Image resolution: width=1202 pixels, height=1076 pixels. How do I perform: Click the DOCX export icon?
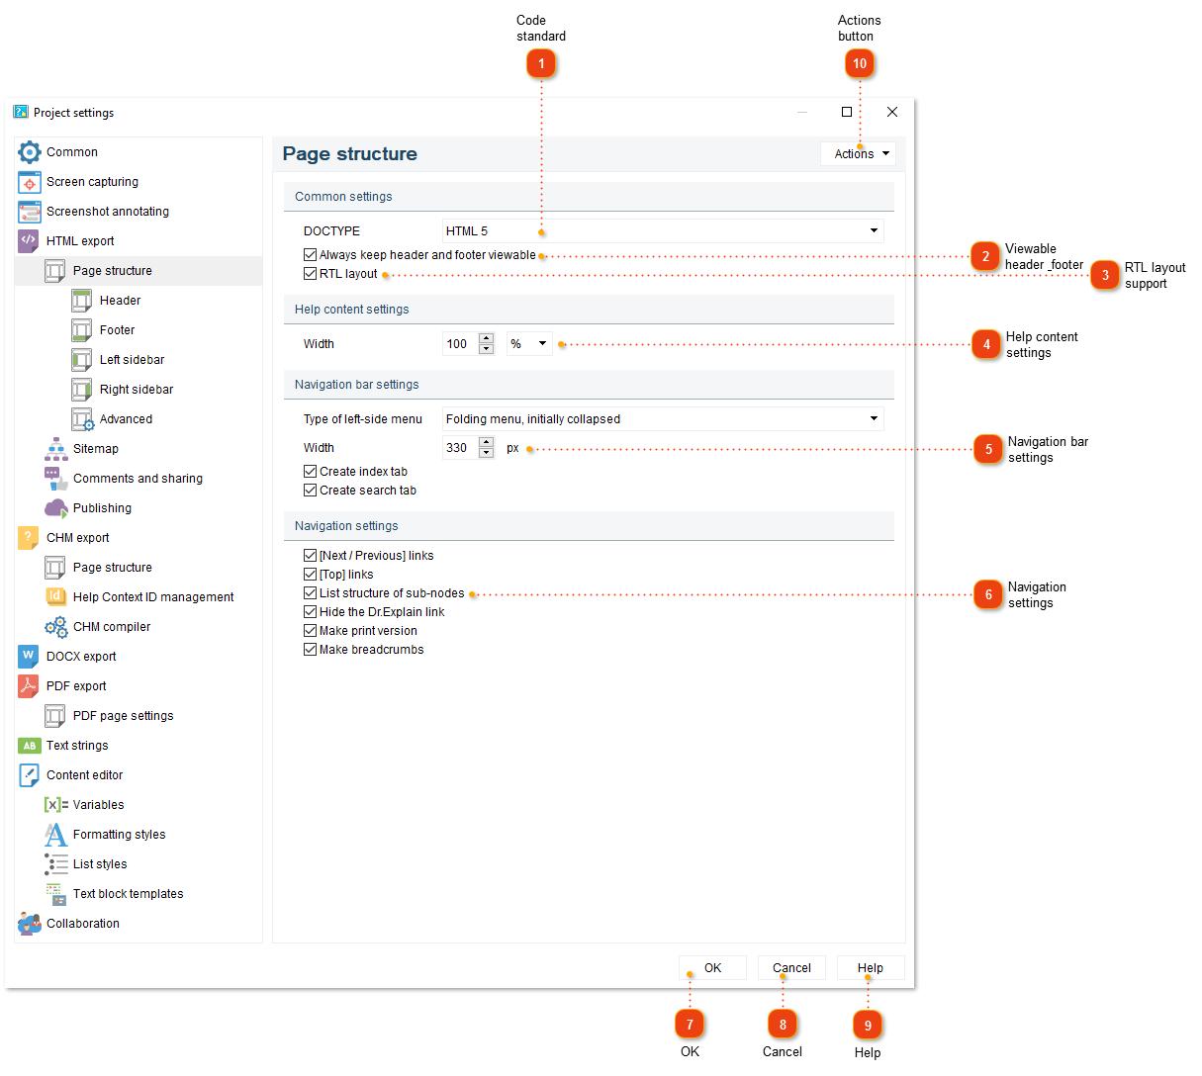pos(29,657)
